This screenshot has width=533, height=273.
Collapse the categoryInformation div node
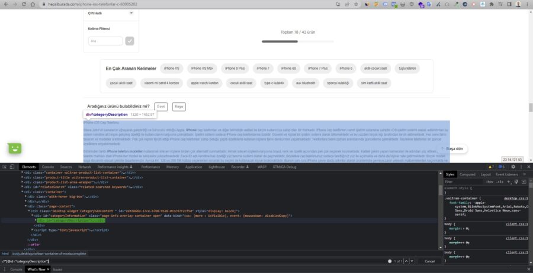click(33, 216)
